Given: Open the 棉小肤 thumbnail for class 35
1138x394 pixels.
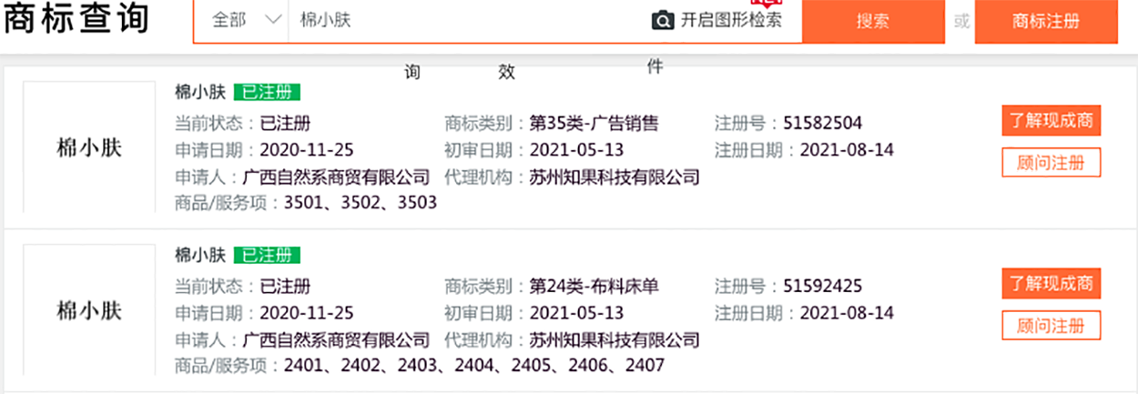Looking at the screenshot, I should (x=89, y=146).
